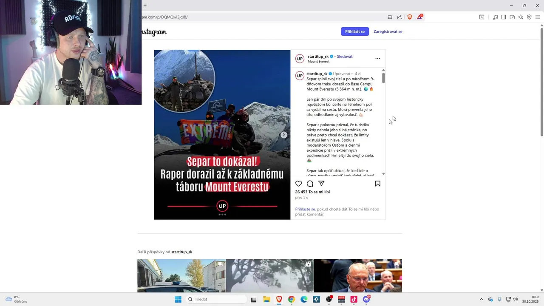544x306 pixels.
Task: Click the OneDrive cloud tray icon
Action: click(490, 299)
